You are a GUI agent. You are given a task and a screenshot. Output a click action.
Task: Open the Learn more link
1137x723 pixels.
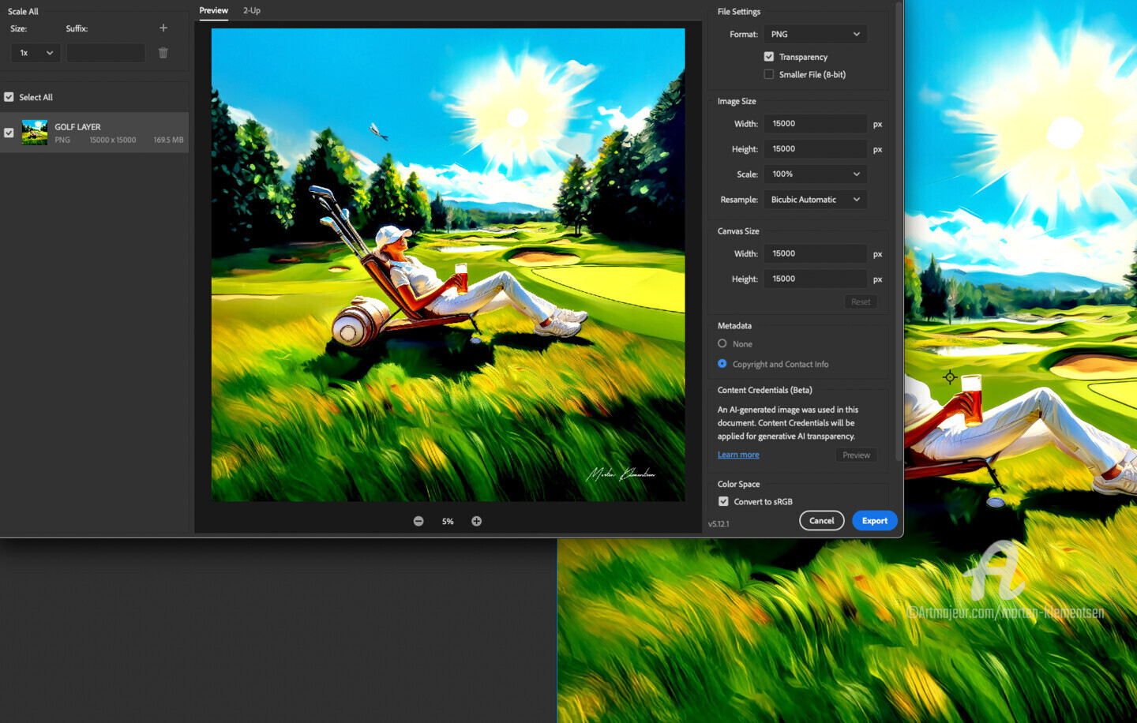(738, 455)
